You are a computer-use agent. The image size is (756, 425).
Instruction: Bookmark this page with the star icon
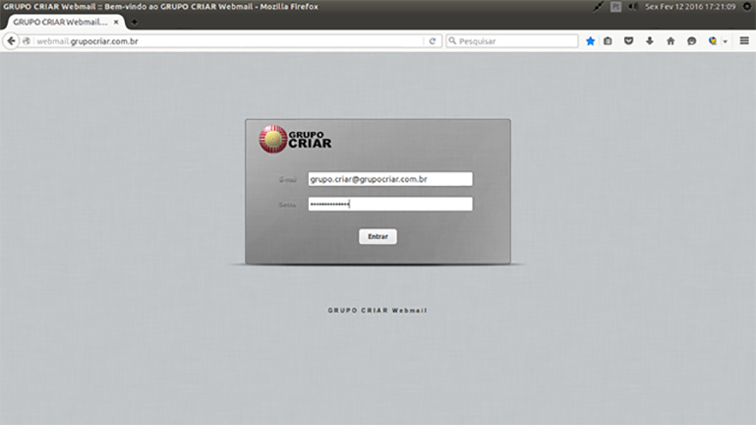590,41
